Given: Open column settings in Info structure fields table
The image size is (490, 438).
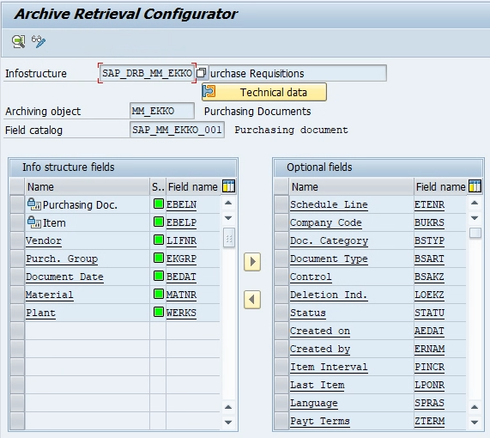Looking at the screenshot, I should pyautogui.click(x=228, y=186).
